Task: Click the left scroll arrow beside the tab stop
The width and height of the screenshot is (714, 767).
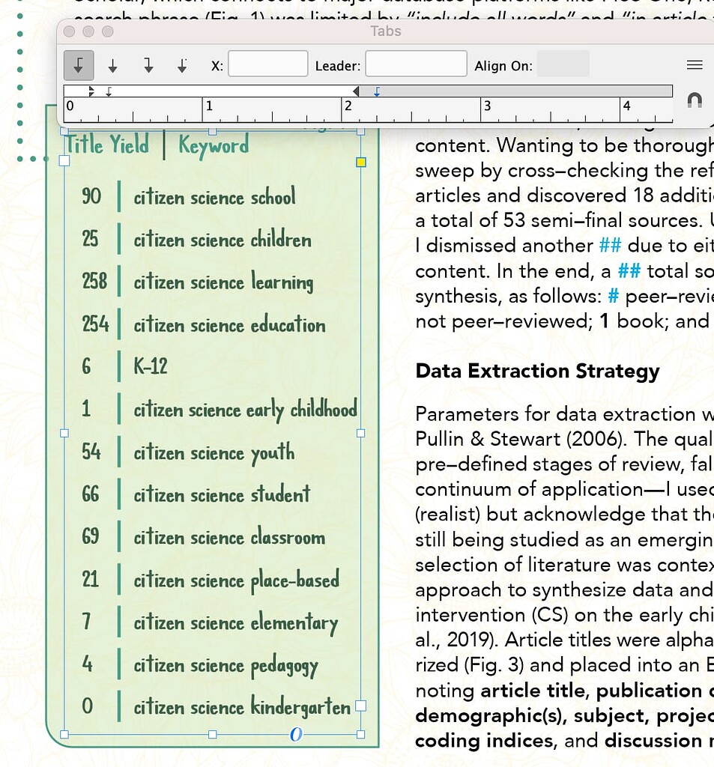Action: tap(357, 90)
